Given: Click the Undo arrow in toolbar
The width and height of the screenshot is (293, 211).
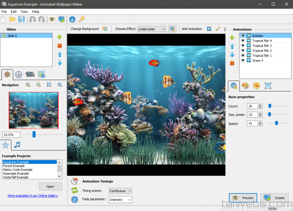Looking at the screenshot, I should (32, 19).
